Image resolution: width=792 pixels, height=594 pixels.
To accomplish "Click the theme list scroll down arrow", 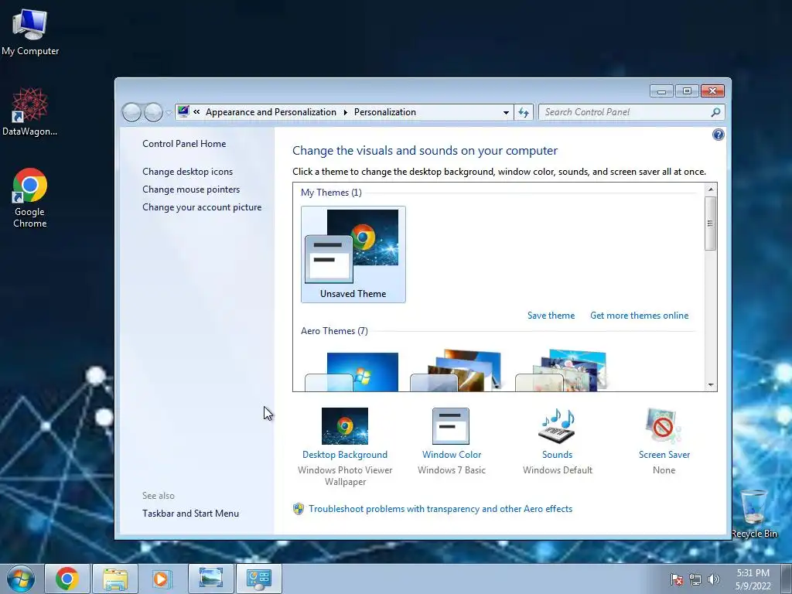I will (x=711, y=385).
